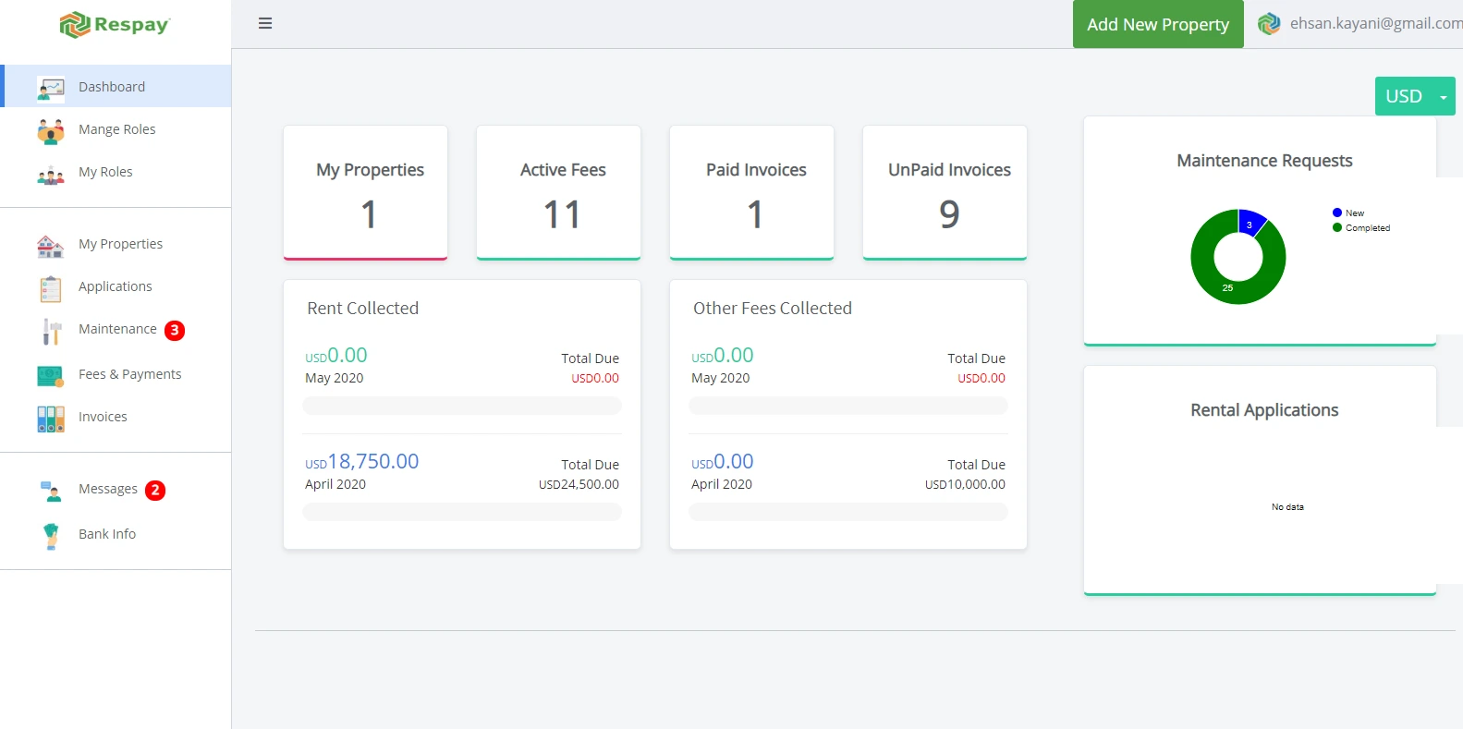Open the Dashboard menu item
1463x729 pixels.
(116, 86)
